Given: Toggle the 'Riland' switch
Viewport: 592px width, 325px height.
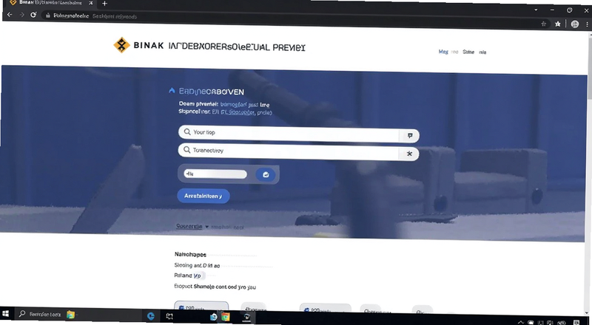Looking at the screenshot, I should click(199, 276).
